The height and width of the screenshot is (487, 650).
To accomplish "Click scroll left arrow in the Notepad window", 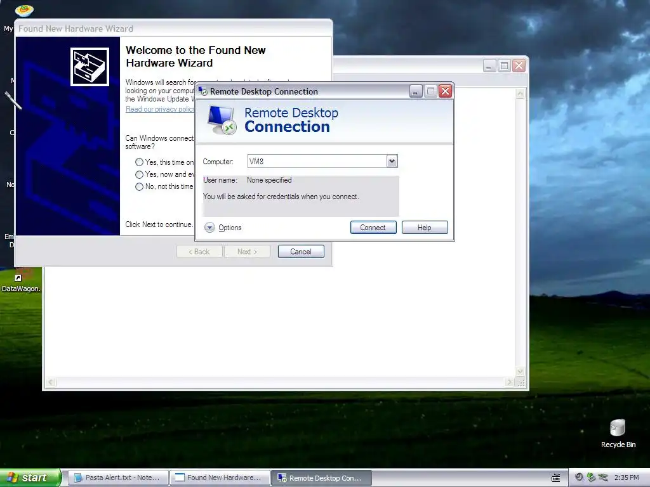I will click(x=51, y=382).
